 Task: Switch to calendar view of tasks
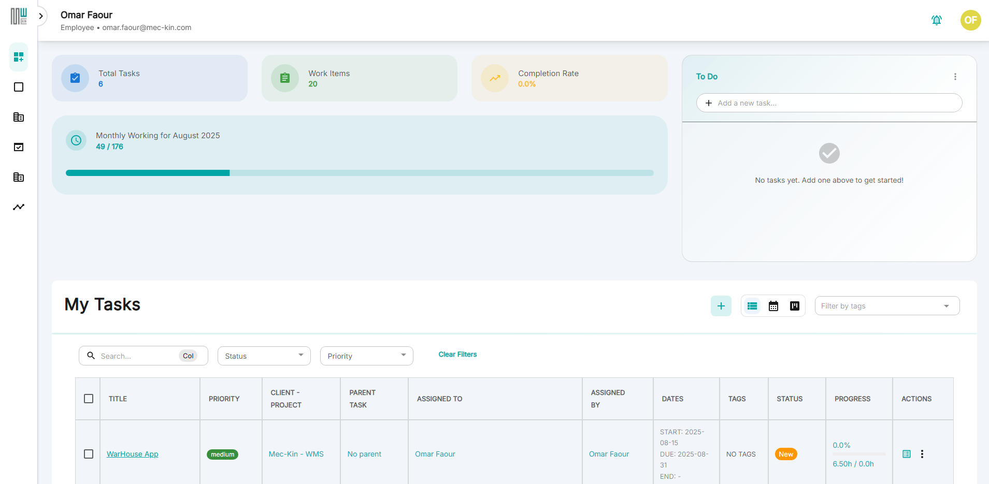[773, 306]
